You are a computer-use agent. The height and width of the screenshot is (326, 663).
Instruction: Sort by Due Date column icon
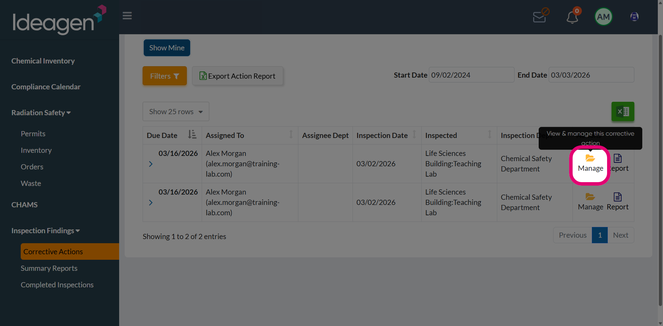192,135
